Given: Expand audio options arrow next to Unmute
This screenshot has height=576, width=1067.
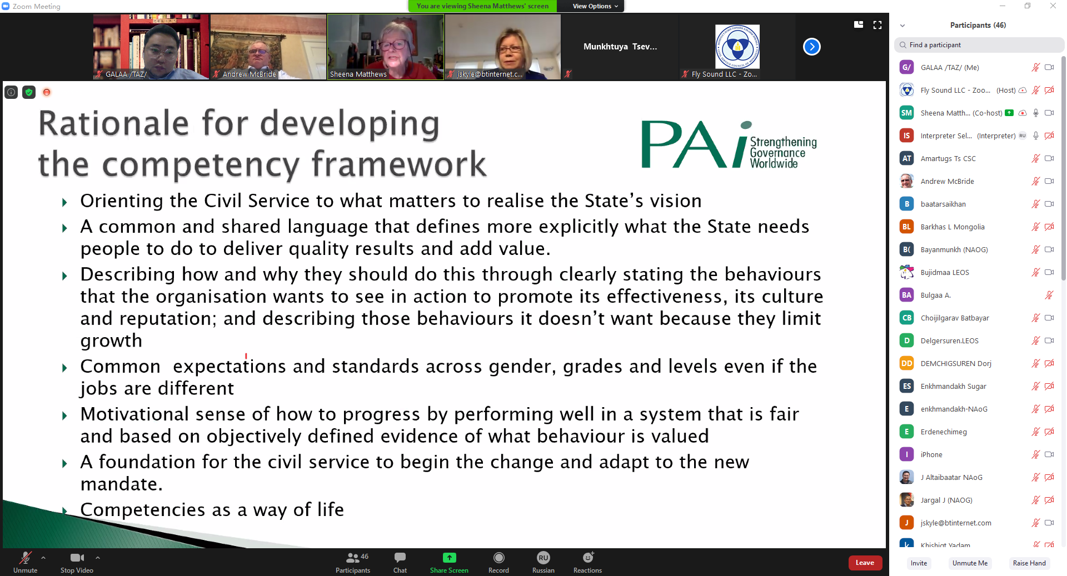Looking at the screenshot, I should point(43,557).
